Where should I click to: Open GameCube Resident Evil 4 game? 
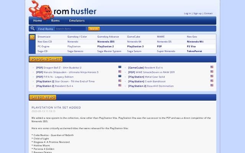pyautogui.click(x=145, y=68)
